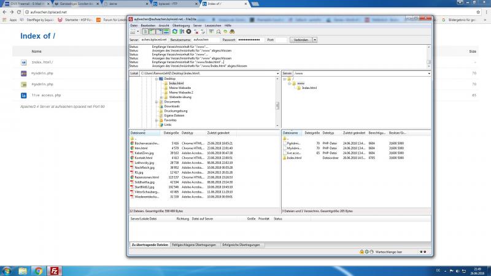Click the disconnect from server icon
The width and height of the screenshot is (491, 276).
[196, 31]
